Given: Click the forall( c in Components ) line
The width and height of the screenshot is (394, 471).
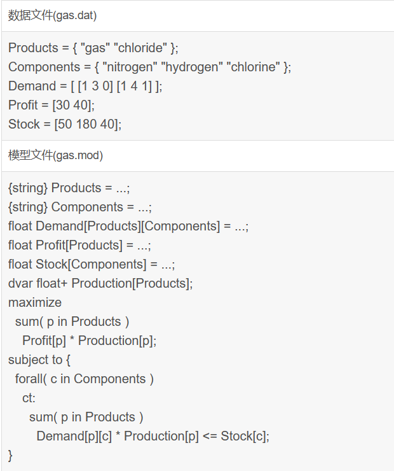Looking at the screenshot, I should coord(85,379).
